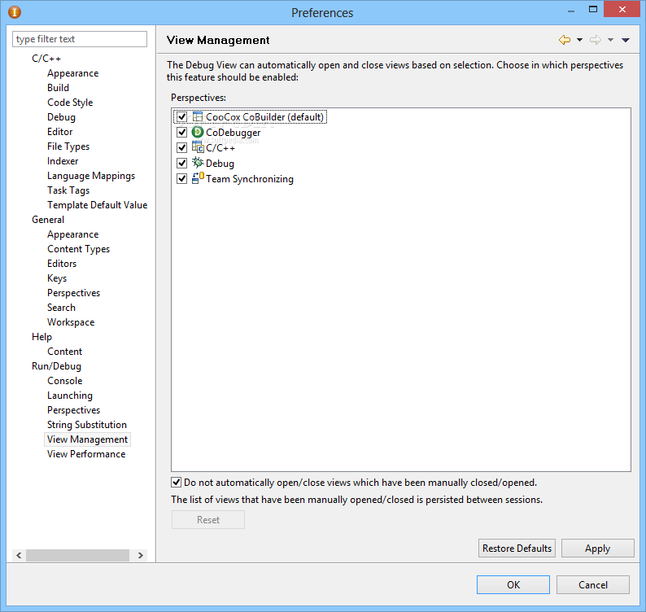This screenshot has width=646, height=612.
Task: Select 'Team Synchronizing' list entry text
Action: 250,178
